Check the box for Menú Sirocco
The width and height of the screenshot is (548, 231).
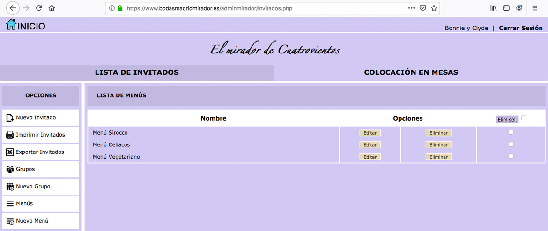[x=511, y=132]
